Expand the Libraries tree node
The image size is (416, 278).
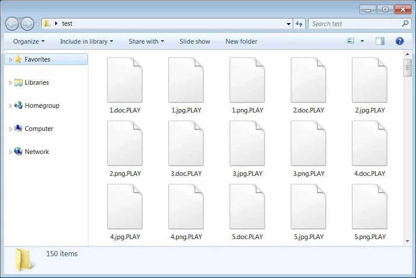tap(10, 83)
